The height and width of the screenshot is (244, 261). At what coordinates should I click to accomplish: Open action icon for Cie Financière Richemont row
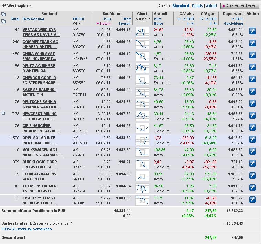click(x=252, y=127)
